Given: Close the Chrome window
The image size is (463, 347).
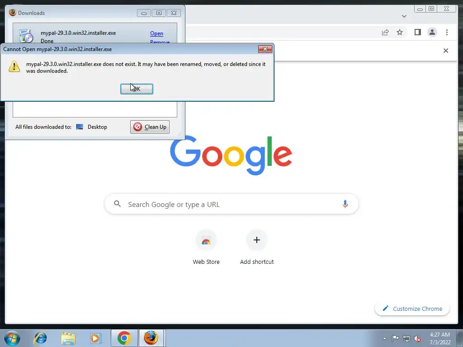Looking at the screenshot, I should tap(447, 9).
